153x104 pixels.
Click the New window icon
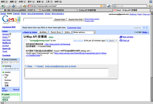click(x=121, y=37)
